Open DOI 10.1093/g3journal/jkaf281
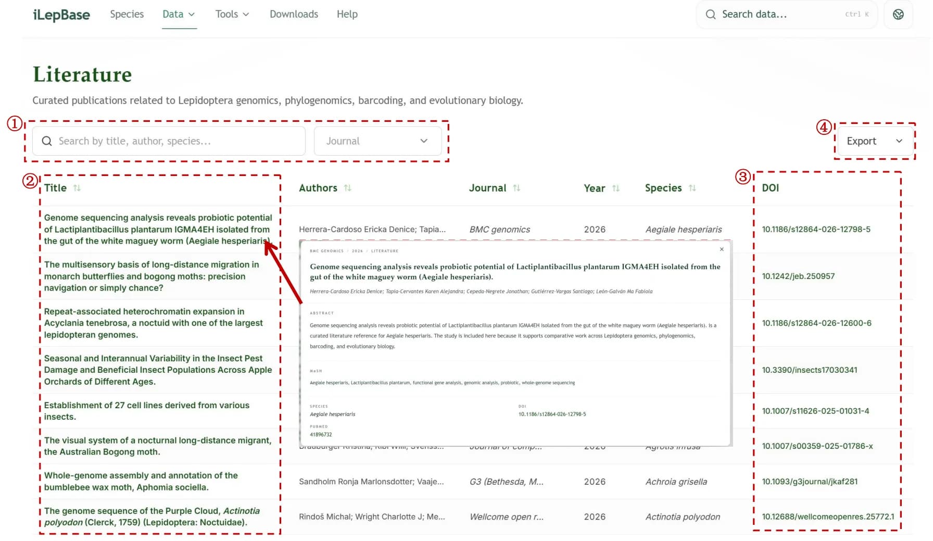This screenshot has width=933, height=541. tap(810, 482)
